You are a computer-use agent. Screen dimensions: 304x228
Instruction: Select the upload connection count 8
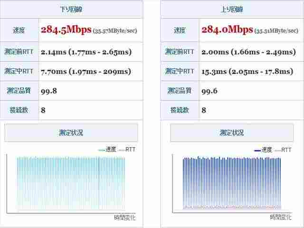pos(204,110)
